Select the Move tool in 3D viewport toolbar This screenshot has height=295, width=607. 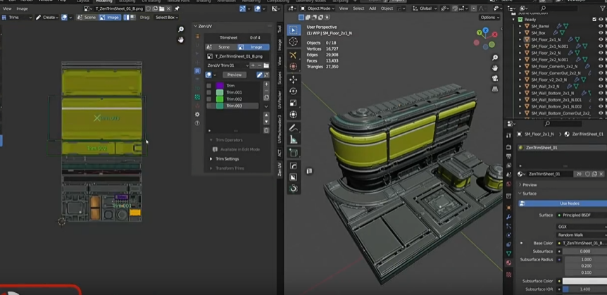(294, 79)
